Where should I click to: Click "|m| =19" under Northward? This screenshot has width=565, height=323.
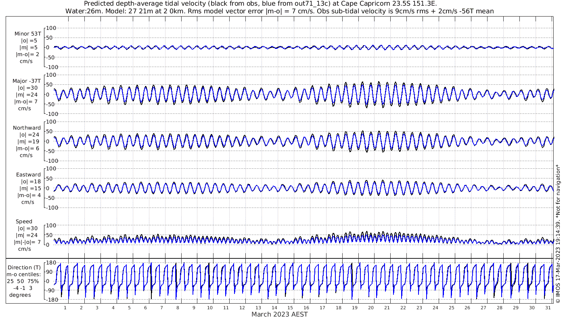tap(29, 142)
